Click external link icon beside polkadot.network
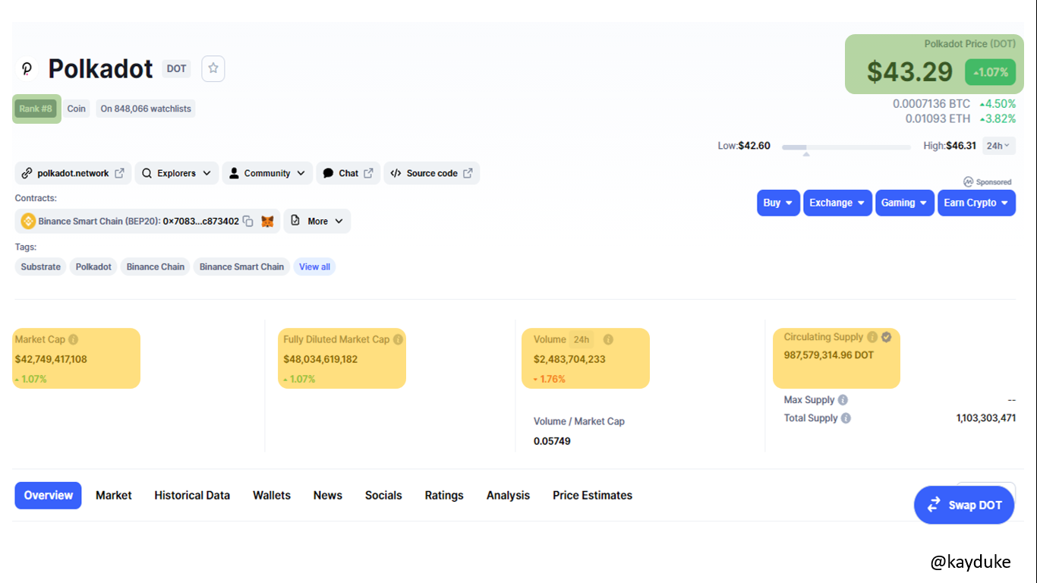Screen dimensions: 1037x583 point(119,173)
